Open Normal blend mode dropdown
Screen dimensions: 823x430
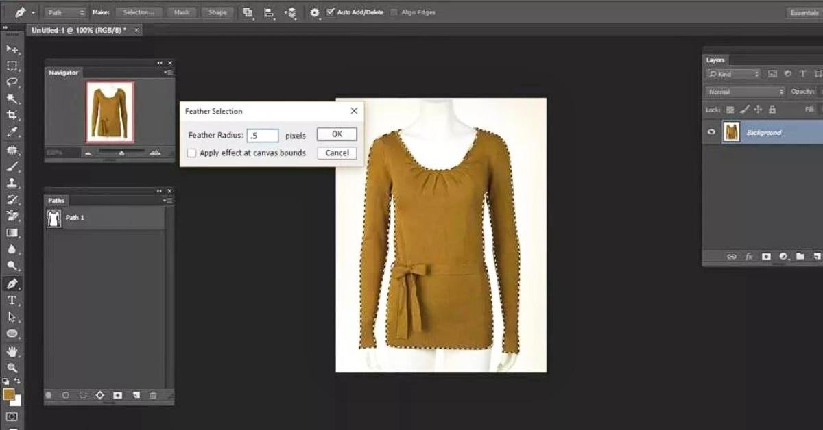pyautogui.click(x=746, y=92)
